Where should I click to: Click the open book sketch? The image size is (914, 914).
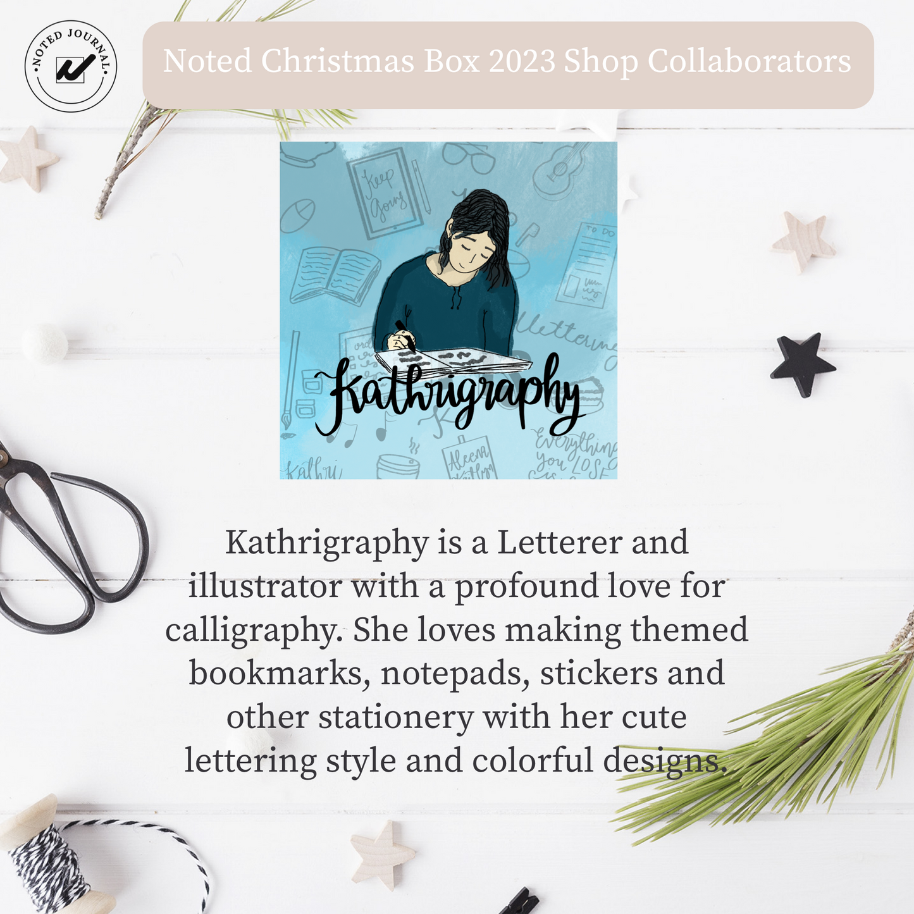click(x=337, y=275)
